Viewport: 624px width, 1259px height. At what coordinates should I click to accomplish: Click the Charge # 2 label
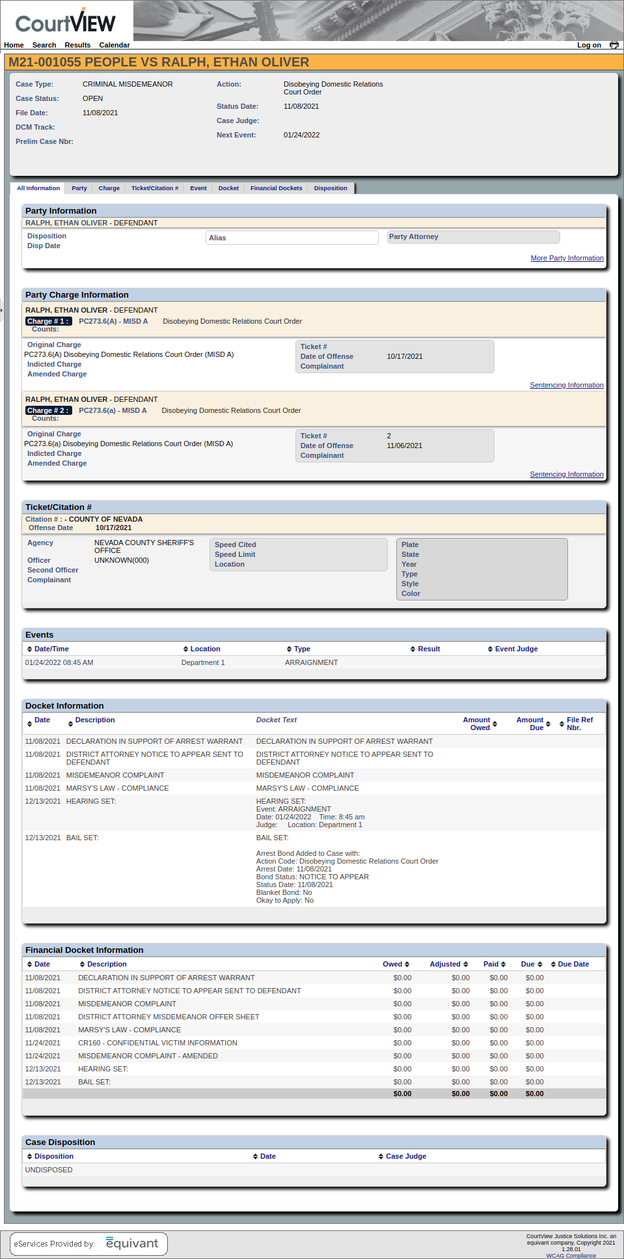click(49, 411)
